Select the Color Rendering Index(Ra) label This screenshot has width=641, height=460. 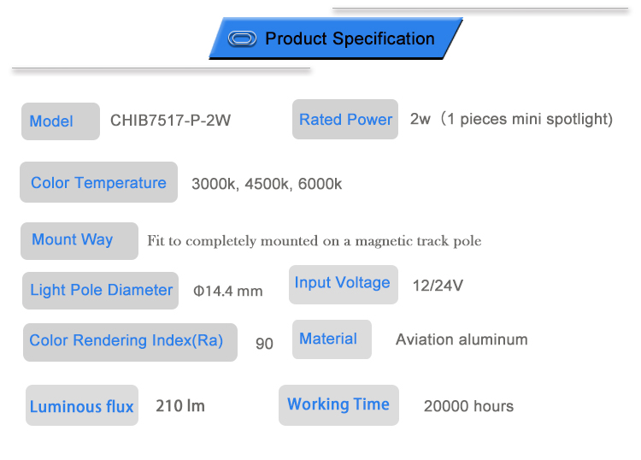coord(126,340)
